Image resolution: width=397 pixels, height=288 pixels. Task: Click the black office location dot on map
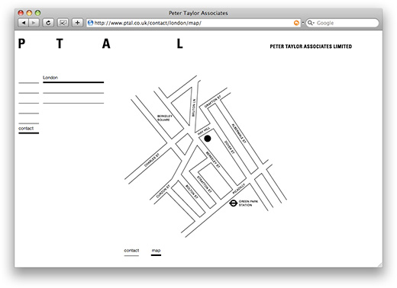[x=208, y=139]
